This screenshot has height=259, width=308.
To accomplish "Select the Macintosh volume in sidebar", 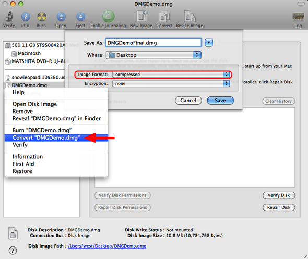I will tap(26, 53).
